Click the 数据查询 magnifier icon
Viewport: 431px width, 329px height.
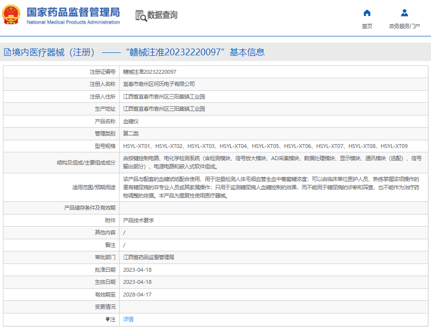tap(141, 16)
